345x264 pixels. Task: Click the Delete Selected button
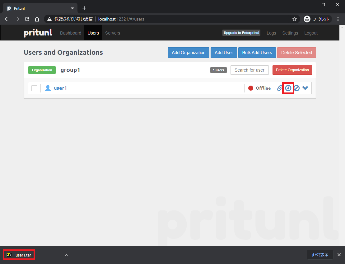[x=296, y=53]
